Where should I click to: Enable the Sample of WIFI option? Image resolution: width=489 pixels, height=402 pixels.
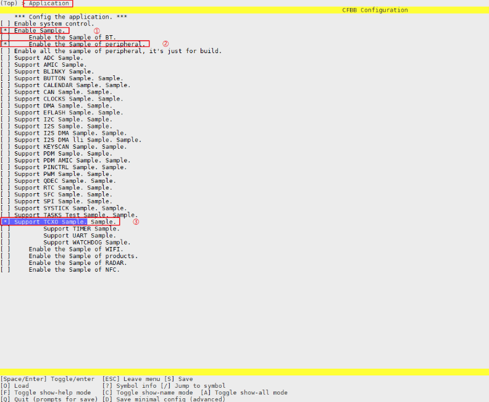click(6, 249)
